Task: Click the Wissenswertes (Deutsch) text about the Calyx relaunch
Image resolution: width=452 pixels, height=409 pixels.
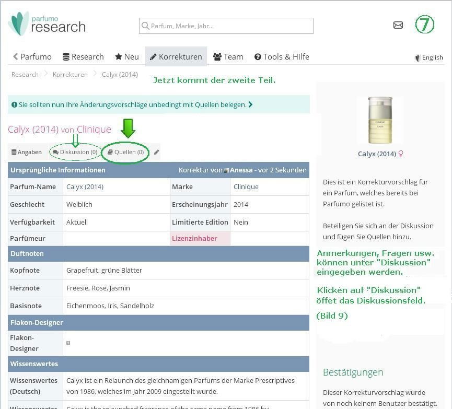Action: click(180, 386)
